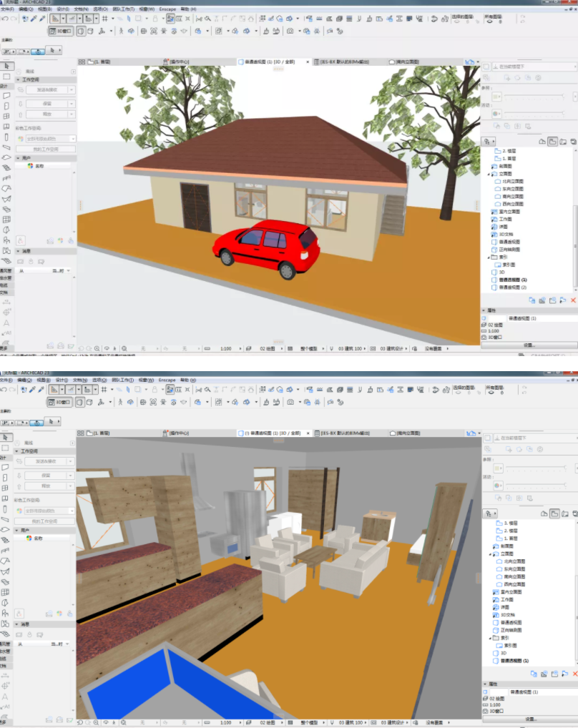Switch upper navigator to Layout Book mode

click(563, 141)
